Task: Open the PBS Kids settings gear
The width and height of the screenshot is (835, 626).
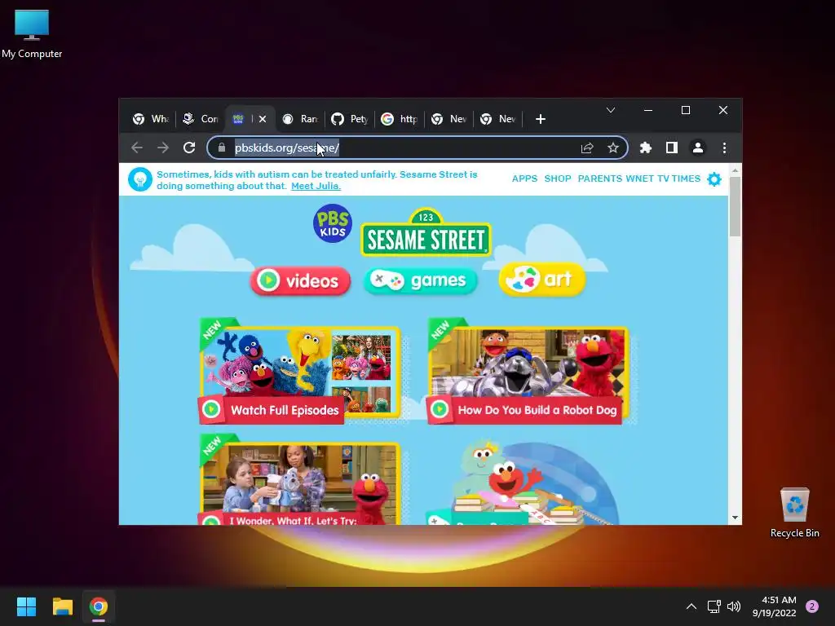Action: coord(714,179)
